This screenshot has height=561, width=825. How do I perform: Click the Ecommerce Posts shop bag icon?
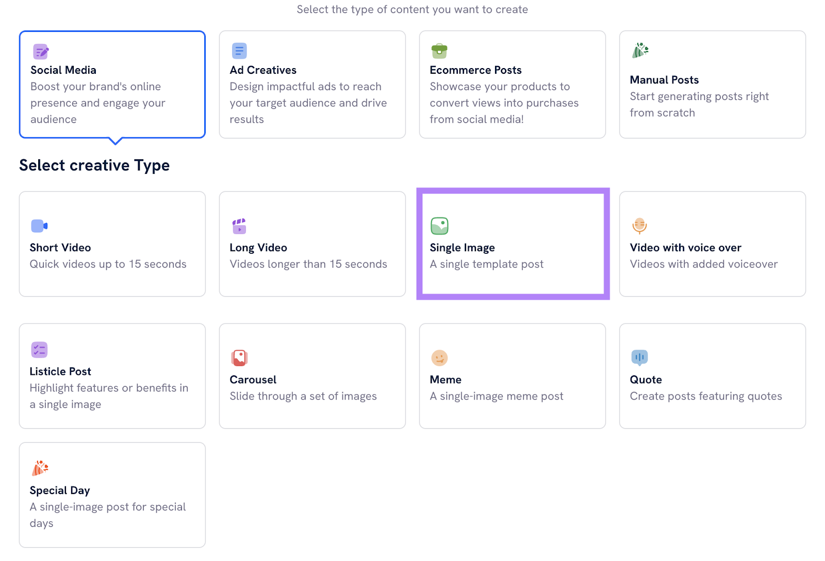click(439, 51)
